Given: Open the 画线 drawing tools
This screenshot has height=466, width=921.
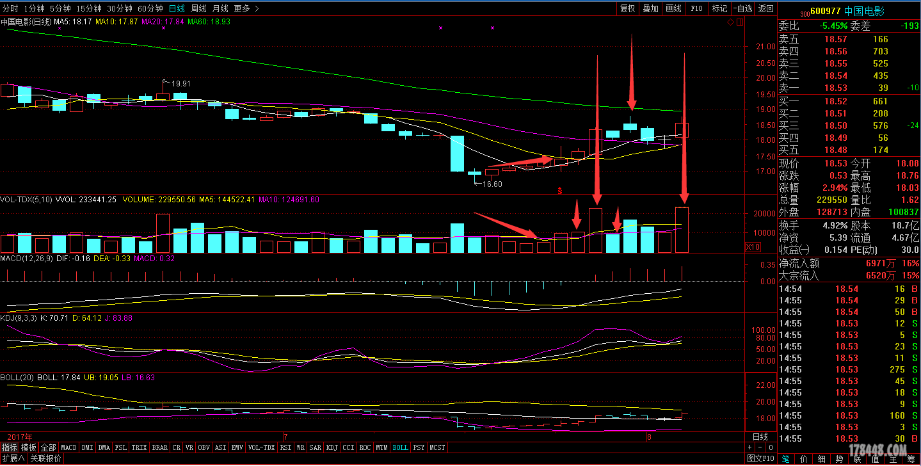Looking at the screenshot, I should pos(673,8).
